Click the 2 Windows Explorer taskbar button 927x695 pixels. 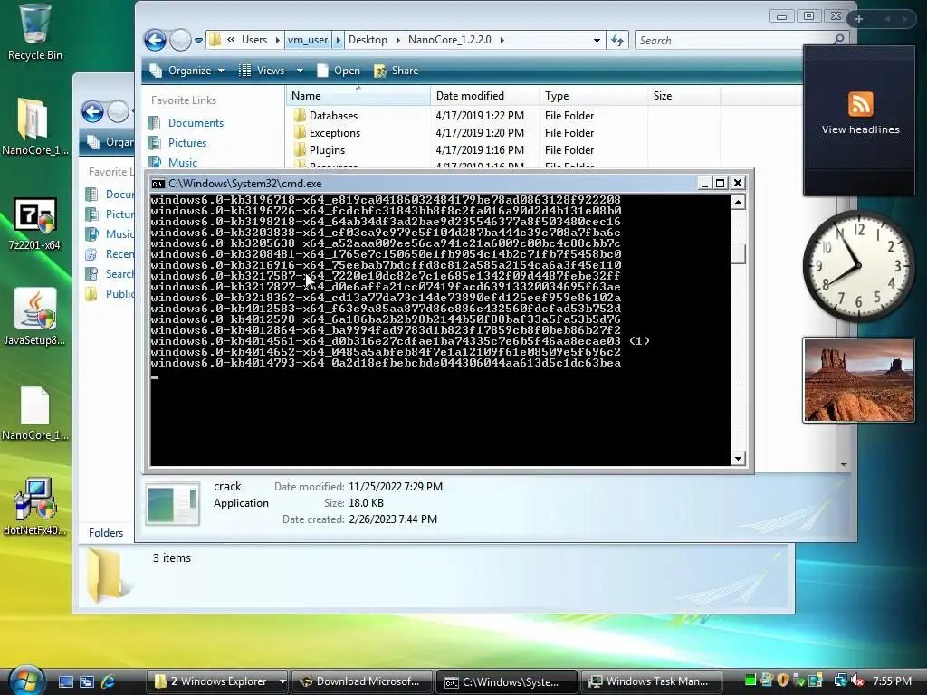pos(217,681)
